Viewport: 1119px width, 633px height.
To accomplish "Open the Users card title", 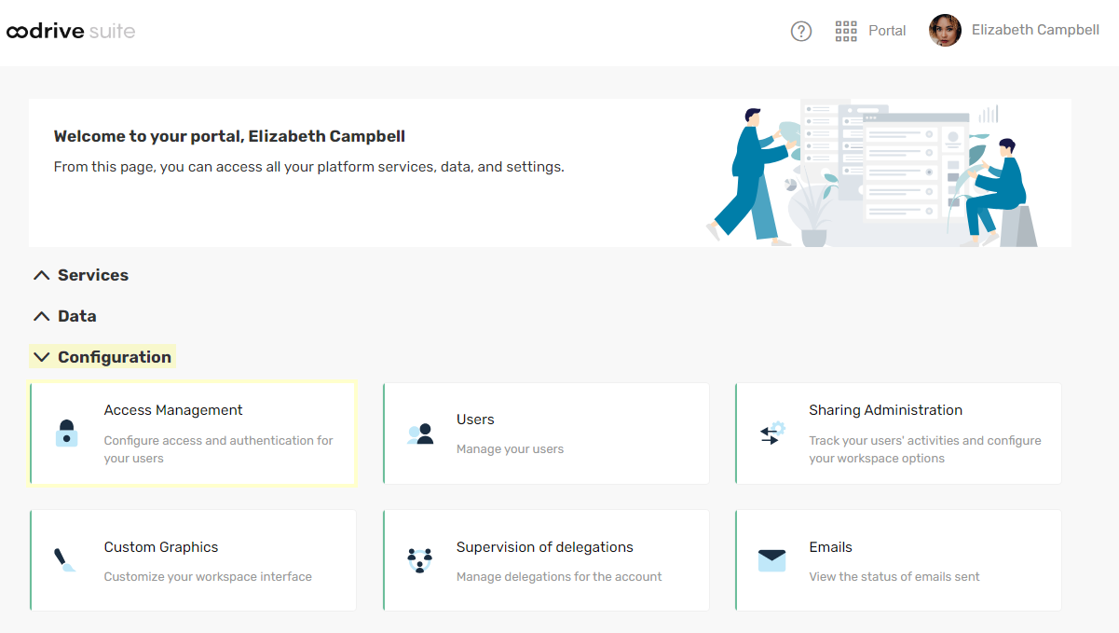I will (x=475, y=420).
